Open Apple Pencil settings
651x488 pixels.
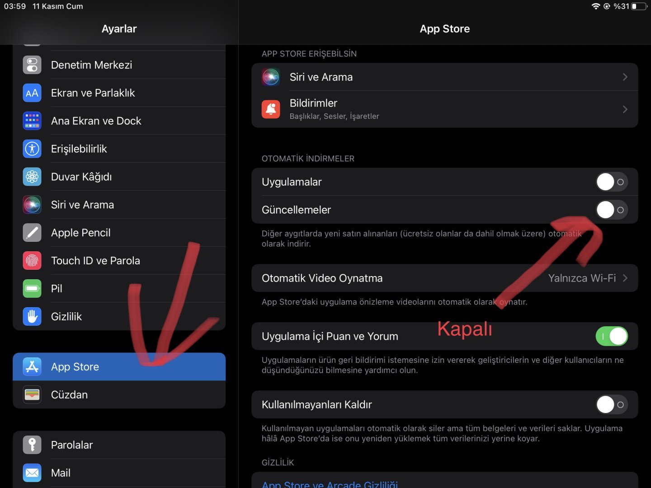point(119,233)
